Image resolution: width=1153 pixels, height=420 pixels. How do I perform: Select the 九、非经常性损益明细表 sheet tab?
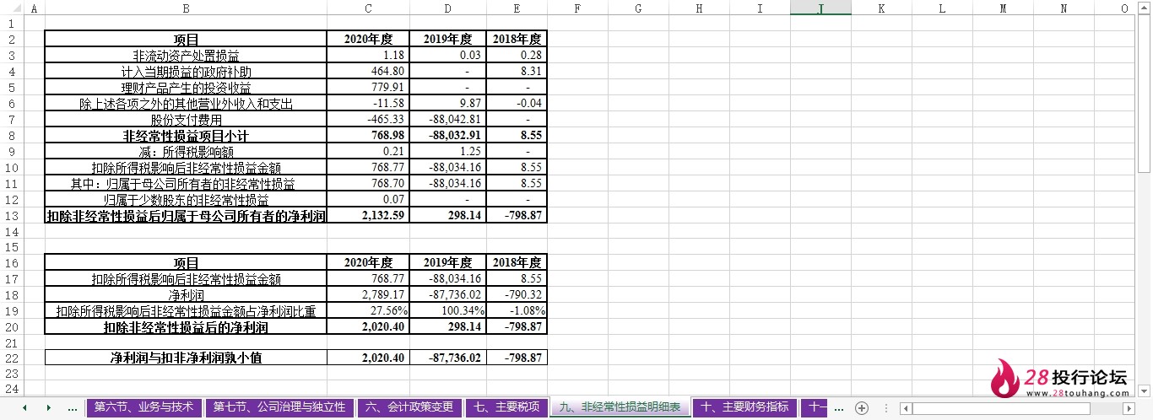(620, 407)
